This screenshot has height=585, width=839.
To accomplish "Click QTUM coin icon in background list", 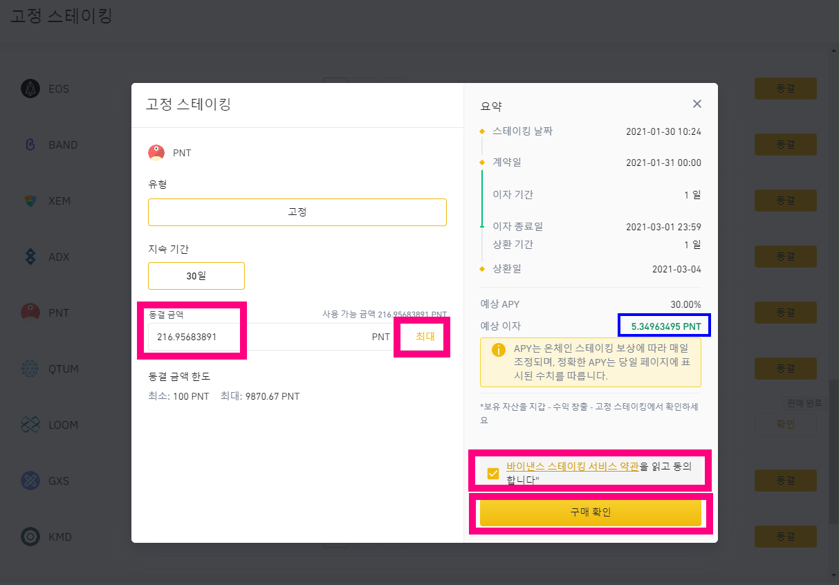I will (30, 369).
